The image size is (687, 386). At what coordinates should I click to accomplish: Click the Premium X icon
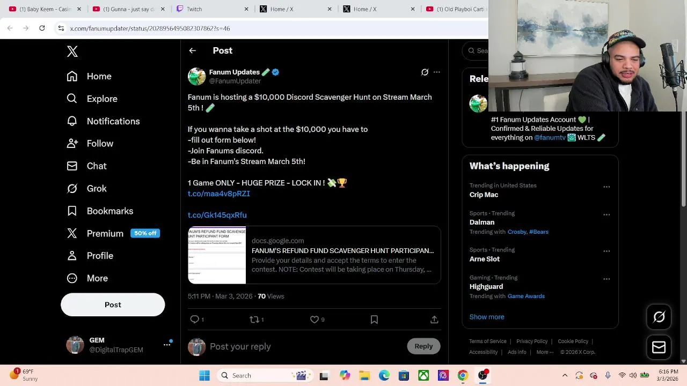click(72, 233)
